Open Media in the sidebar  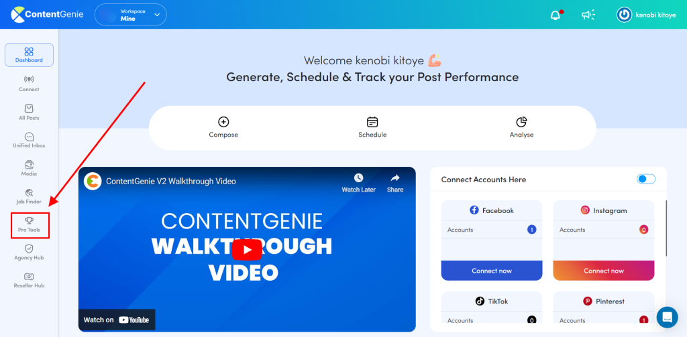(x=29, y=169)
